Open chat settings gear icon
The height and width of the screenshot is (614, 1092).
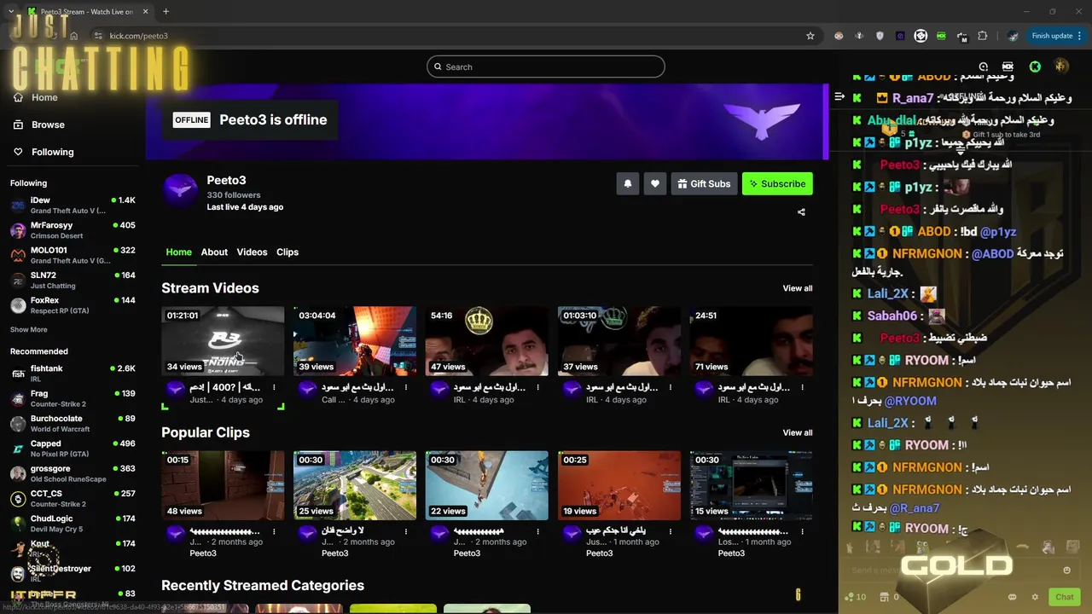point(1035,597)
